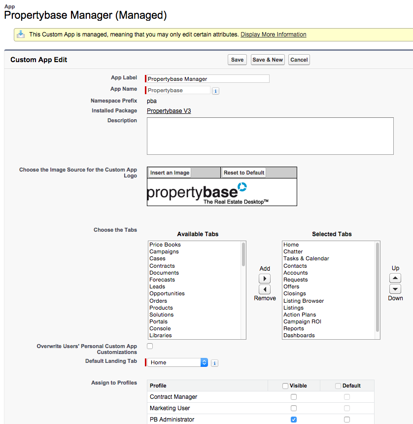
Task: Select Products in Available Tabs
Action: [161, 308]
